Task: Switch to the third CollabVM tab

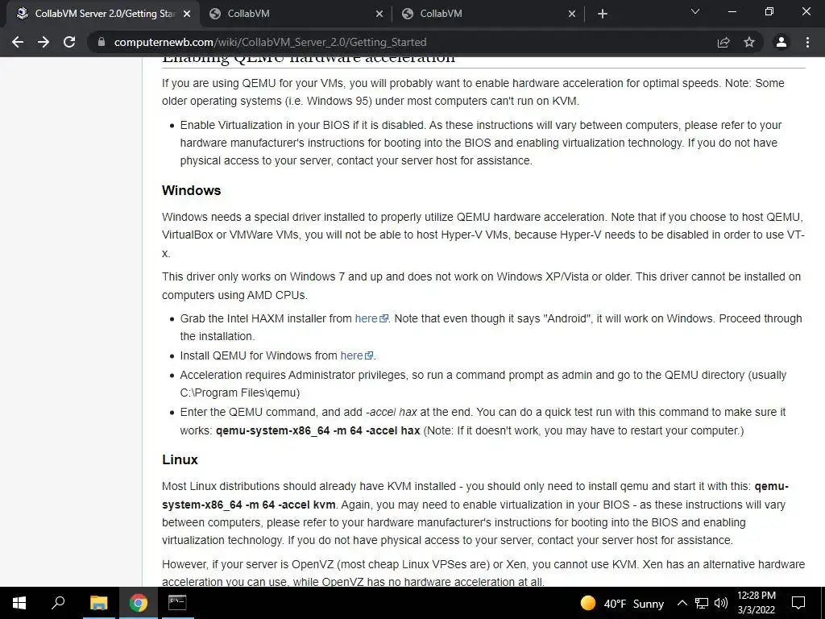Action: (x=487, y=14)
